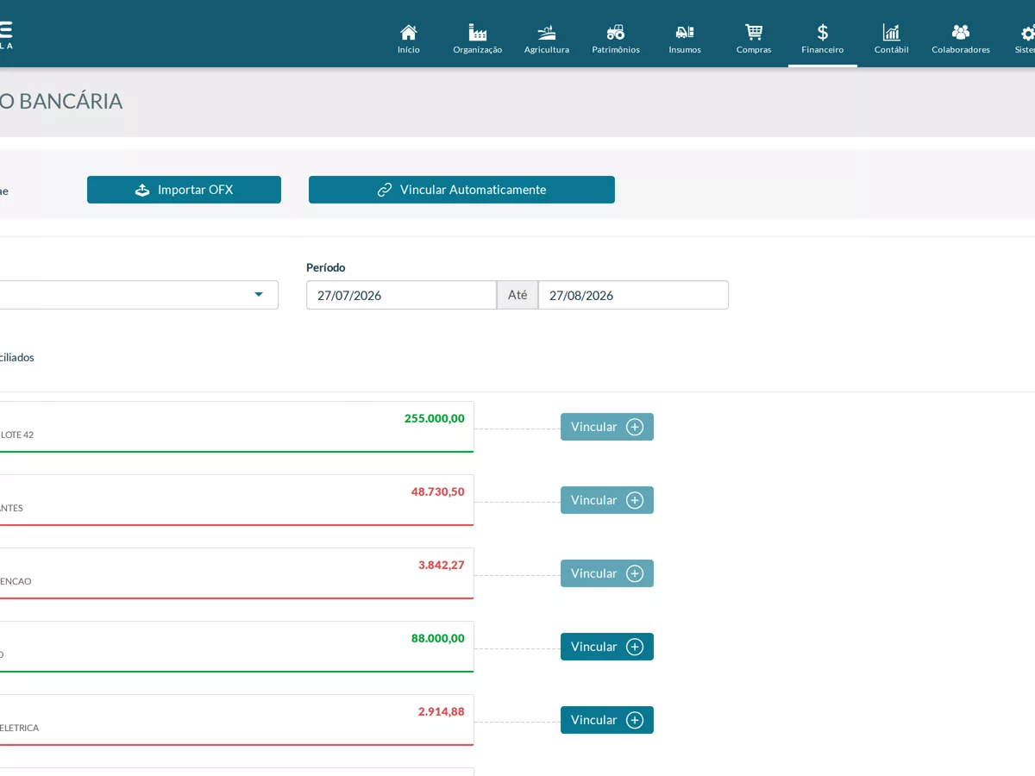The image size is (1035, 776).
Task: Click the Importar OFX button
Action: (x=184, y=190)
